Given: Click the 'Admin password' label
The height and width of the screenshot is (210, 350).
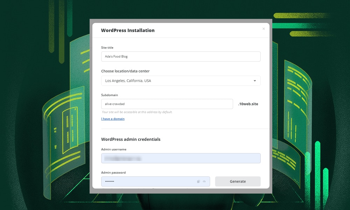Looking at the screenshot, I should click(113, 173).
